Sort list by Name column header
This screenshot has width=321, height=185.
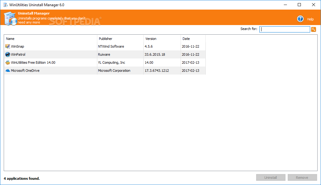tap(10, 39)
